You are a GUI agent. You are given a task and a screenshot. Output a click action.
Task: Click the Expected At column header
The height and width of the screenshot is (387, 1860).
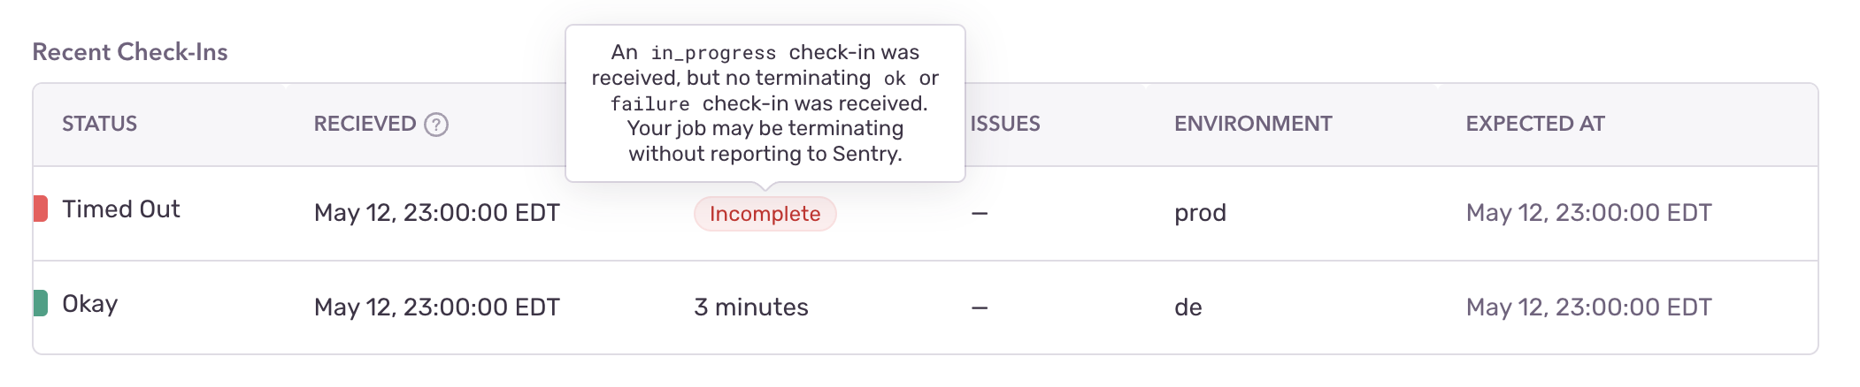[x=1535, y=124]
